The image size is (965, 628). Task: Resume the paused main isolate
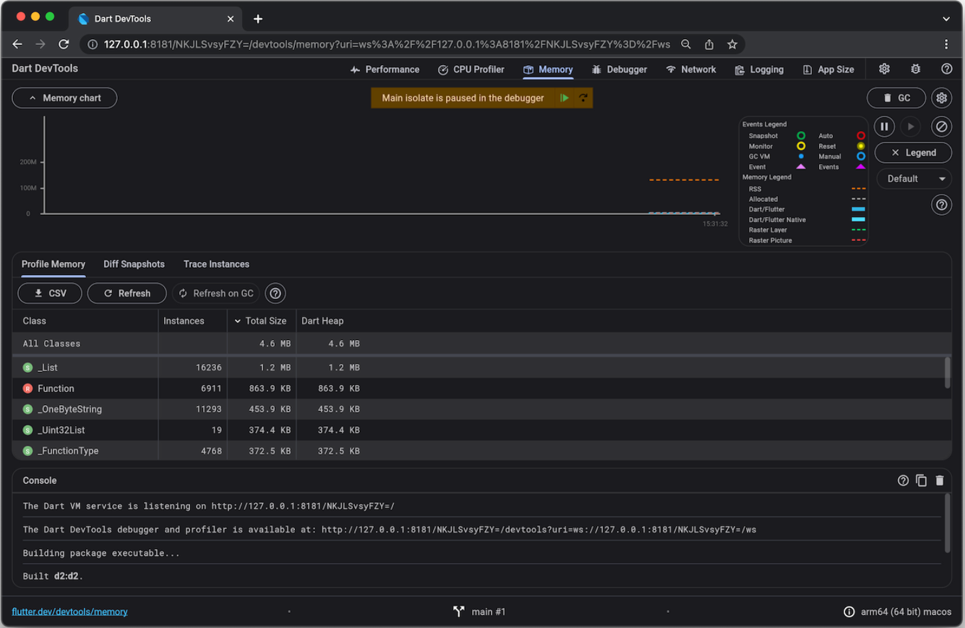[x=565, y=98]
